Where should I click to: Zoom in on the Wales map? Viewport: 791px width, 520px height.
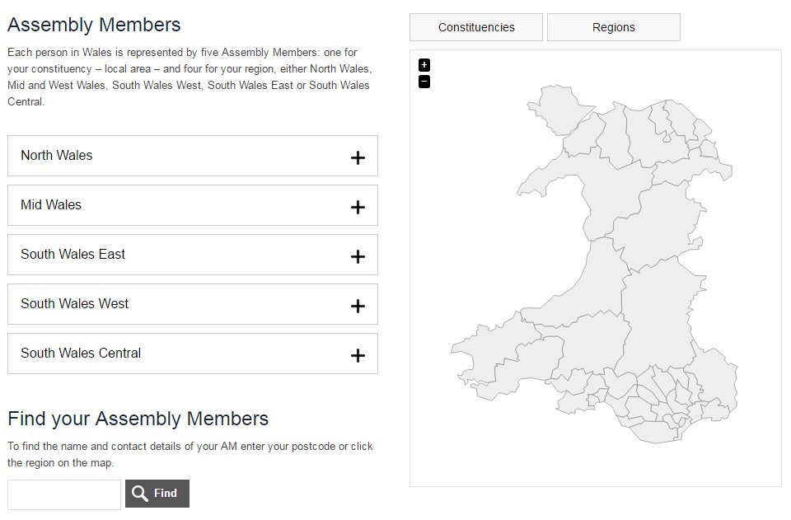click(424, 65)
